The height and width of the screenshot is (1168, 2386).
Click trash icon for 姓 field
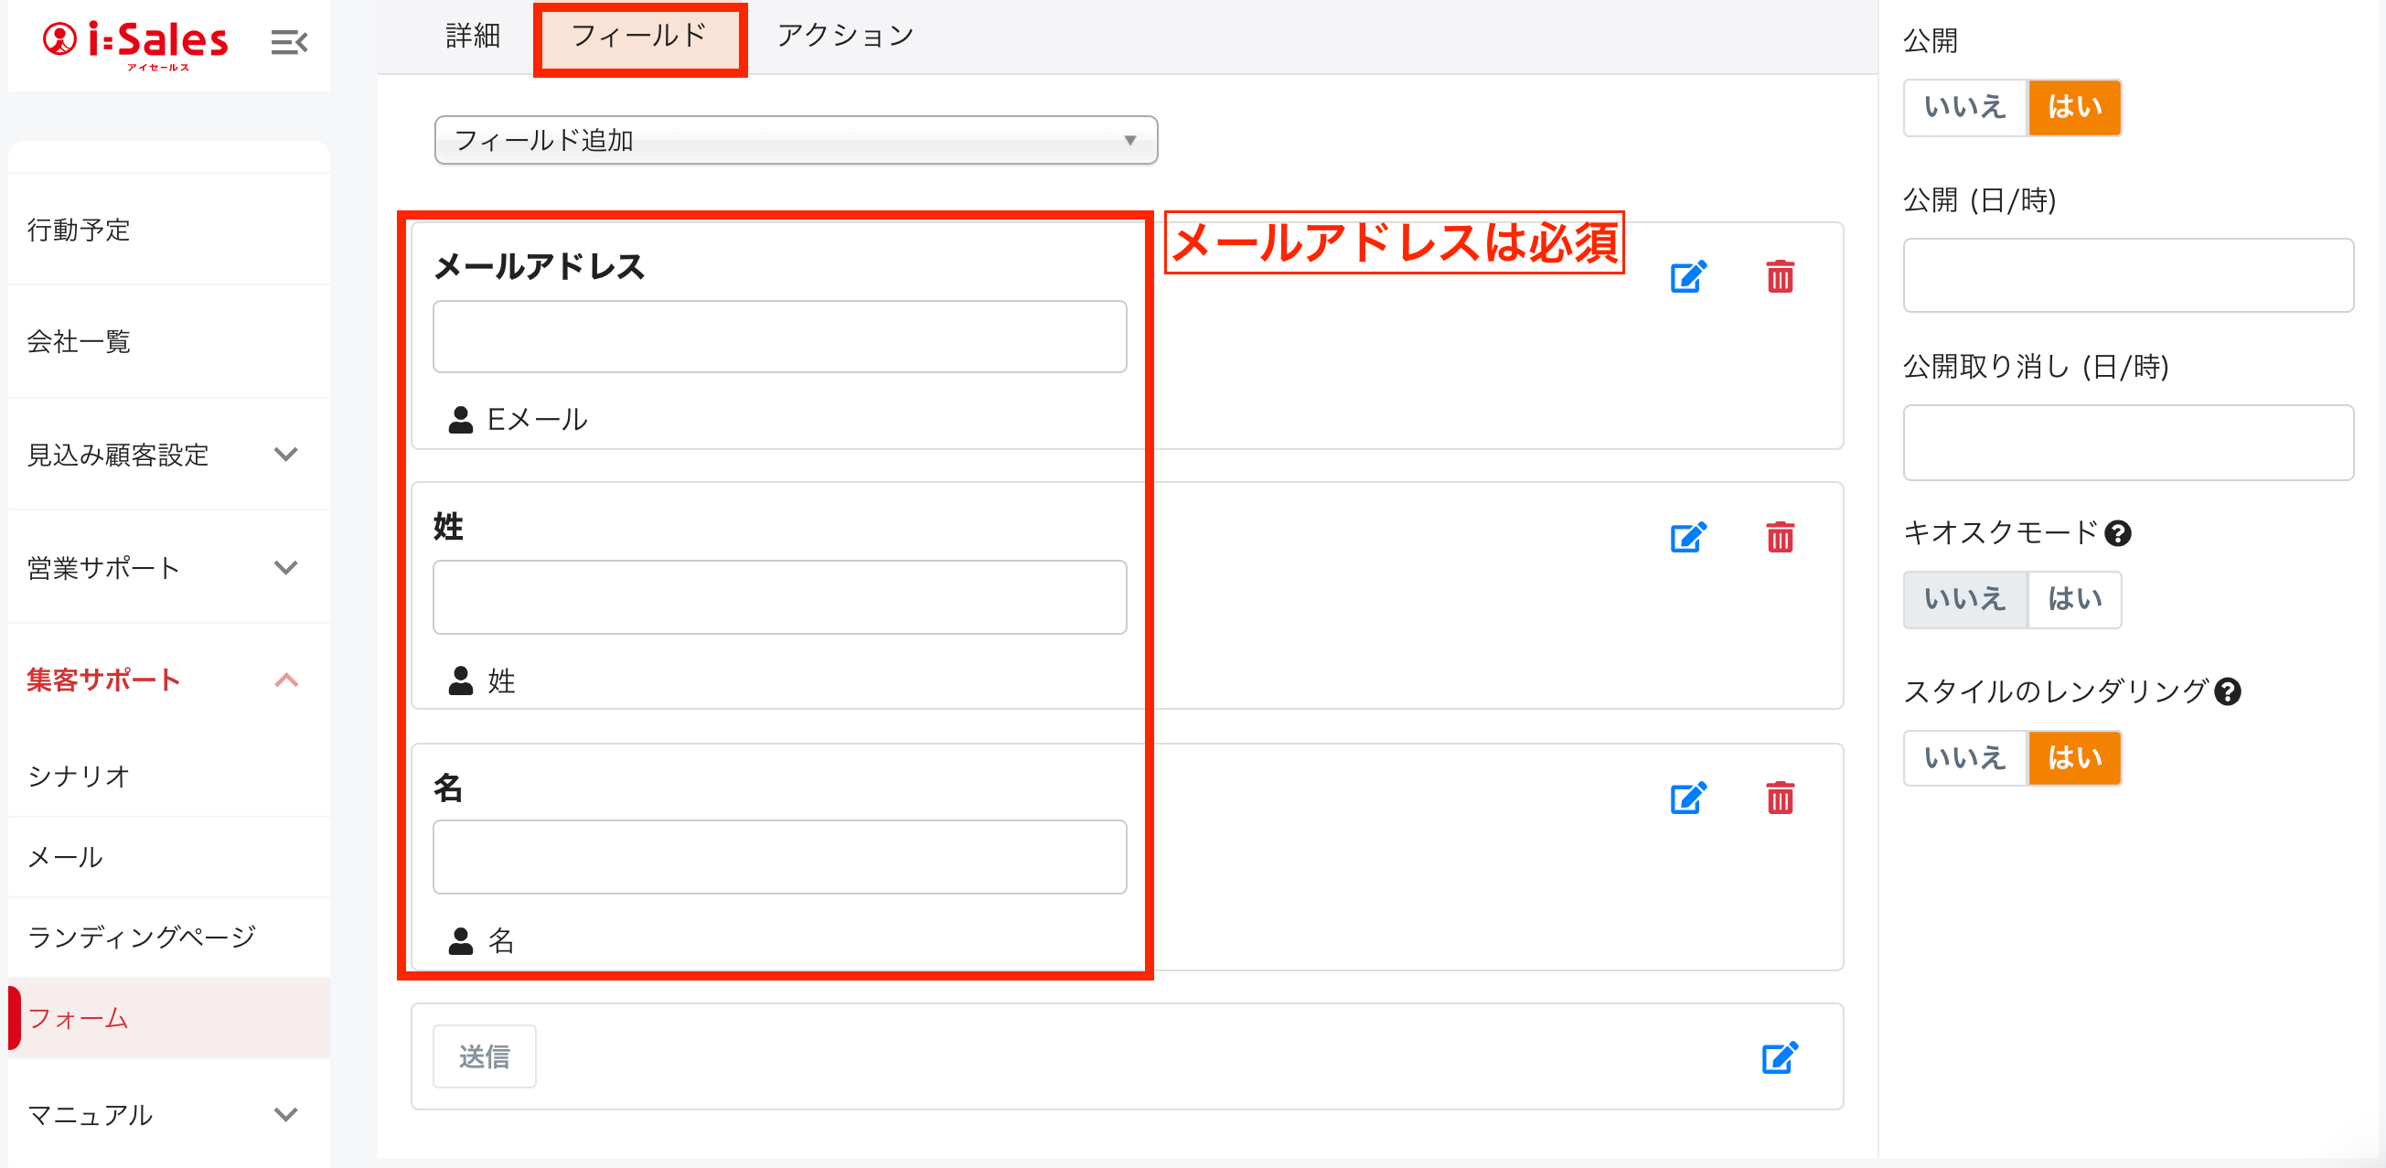click(x=1780, y=537)
